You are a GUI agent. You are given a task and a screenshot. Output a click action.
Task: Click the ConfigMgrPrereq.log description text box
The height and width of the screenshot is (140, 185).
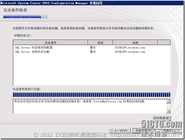point(90,106)
